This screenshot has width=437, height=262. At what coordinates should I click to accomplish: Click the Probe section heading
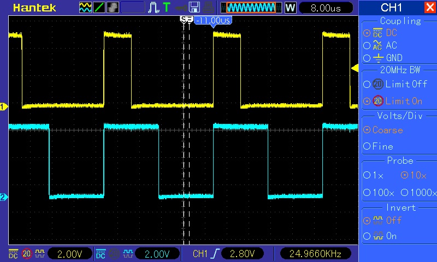coord(400,160)
